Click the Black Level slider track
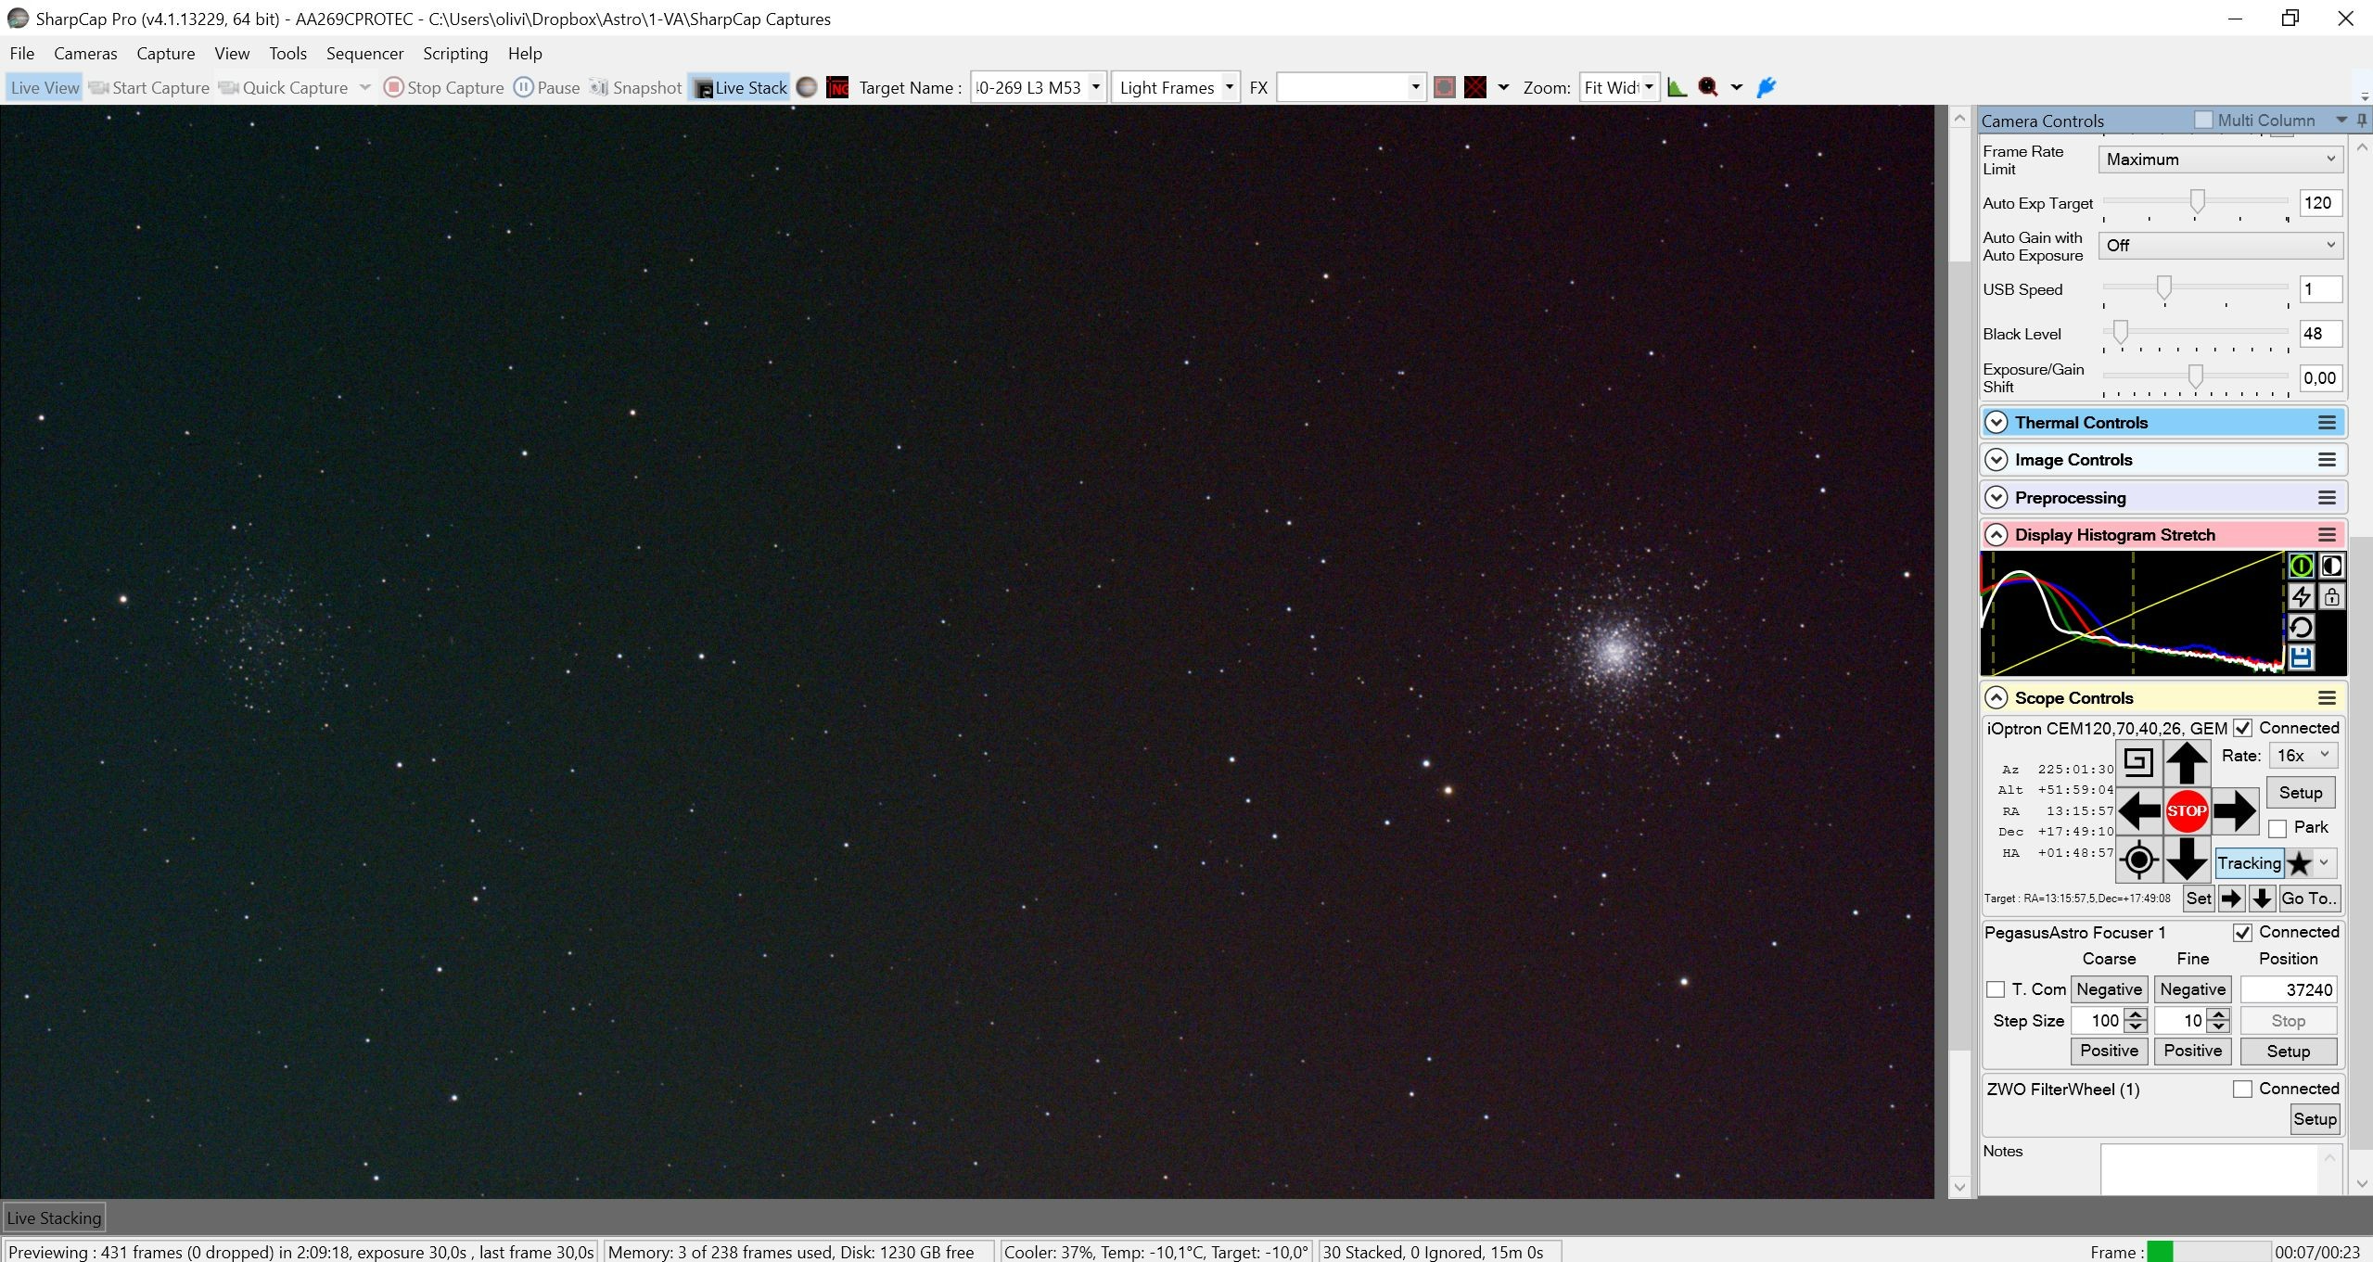Image resolution: width=2373 pixels, height=1262 pixels. tap(2195, 332)
